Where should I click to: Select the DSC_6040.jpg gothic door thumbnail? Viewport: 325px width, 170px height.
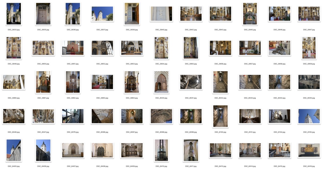pos(161,82)
